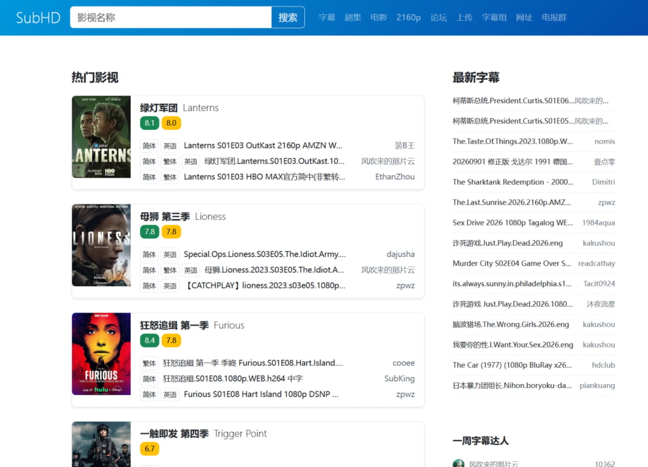Click the green 7.8 rating badge for Lioness
The image size is (648, 467).
[150, 232]
